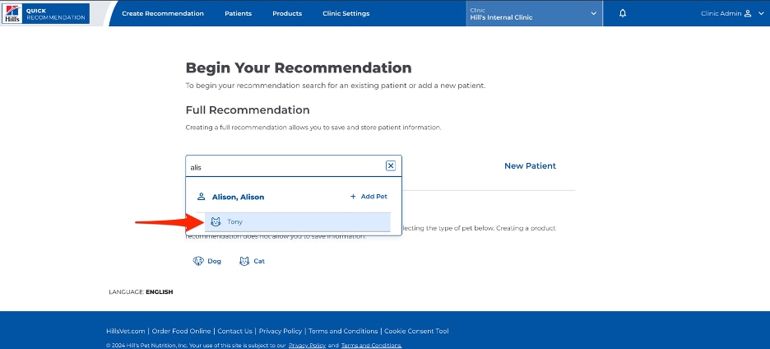Click the person icon beside Alison, Alison

[201, 197]
